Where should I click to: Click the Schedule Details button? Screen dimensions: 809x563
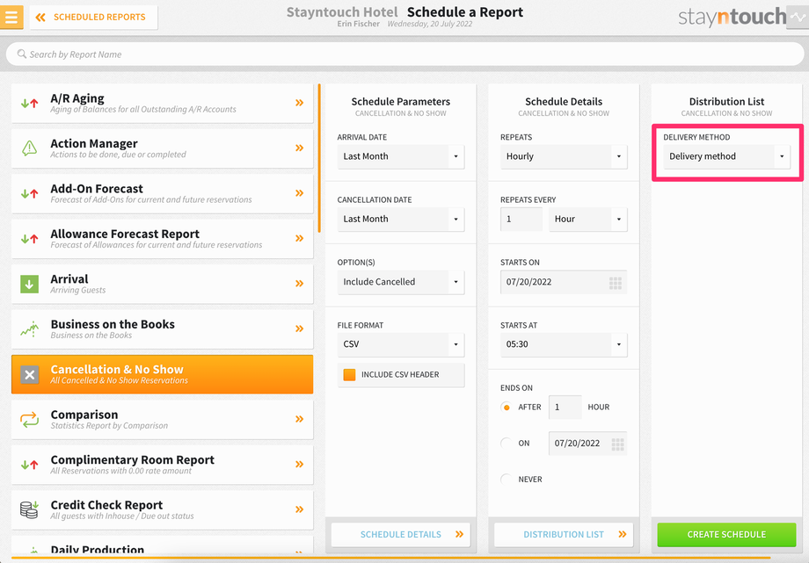point(401,535)
